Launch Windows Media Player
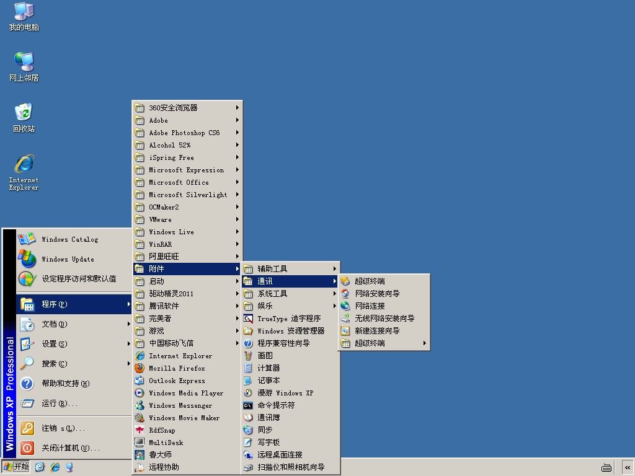 pos(187,393)
